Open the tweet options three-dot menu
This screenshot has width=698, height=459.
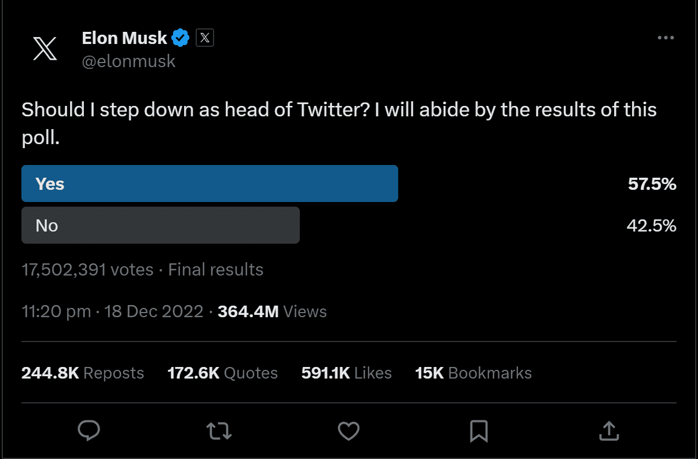tap(666, 37)
